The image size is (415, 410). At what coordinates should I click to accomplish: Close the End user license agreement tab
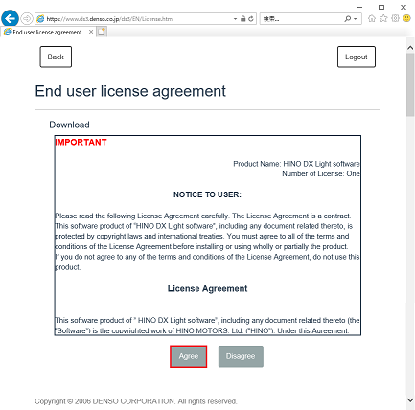91,32
